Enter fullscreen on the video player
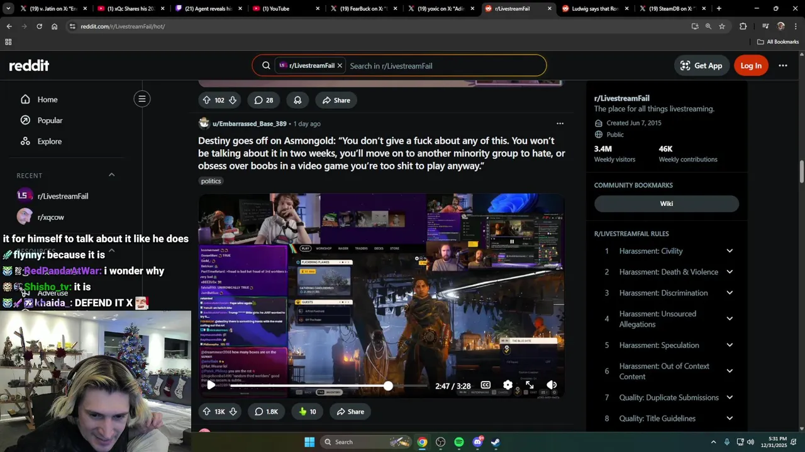Screen dimensions: 805x452 tap(530, 385)
